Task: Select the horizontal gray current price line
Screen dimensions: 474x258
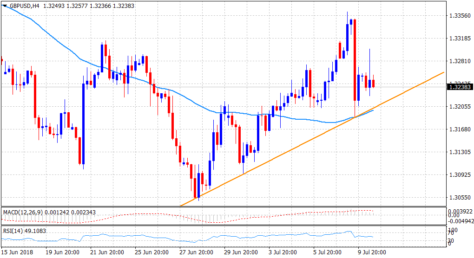Action: tap(232, 87)
